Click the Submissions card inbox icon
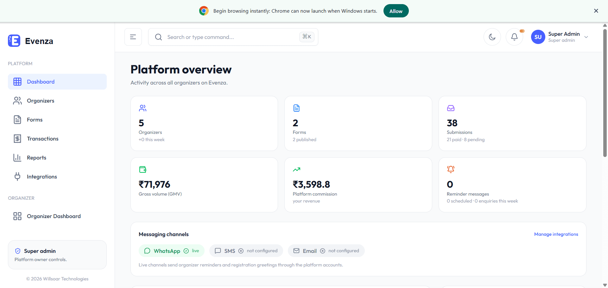Image resolution: width=608 pixels, height=288 pixels. (x=451, y=108)
